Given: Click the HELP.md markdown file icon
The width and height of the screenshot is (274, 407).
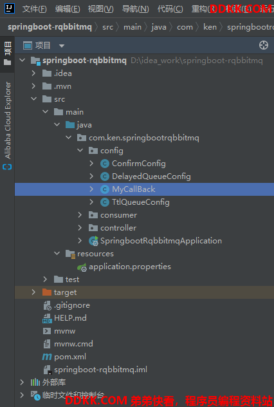Looking at the screenshot, I should coord(47,318).
